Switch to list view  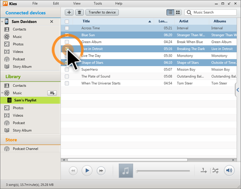pyautogui.click(x=170, y=12)
